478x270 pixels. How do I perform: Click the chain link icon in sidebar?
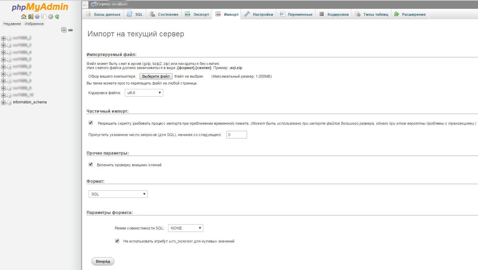70,30
